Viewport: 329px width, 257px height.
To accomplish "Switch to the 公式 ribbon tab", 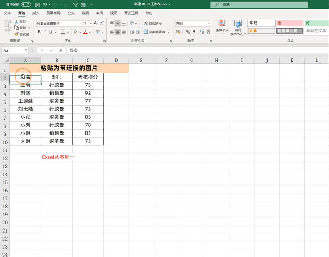I will point(71,13).
